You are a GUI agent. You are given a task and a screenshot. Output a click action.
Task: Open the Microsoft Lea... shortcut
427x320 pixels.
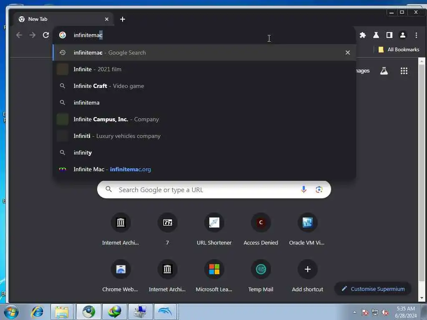pos(214,276)
